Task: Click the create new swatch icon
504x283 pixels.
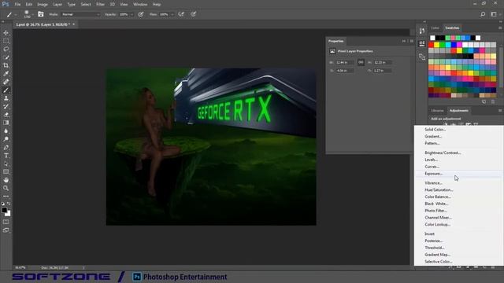Action: (x=484, y=101)
